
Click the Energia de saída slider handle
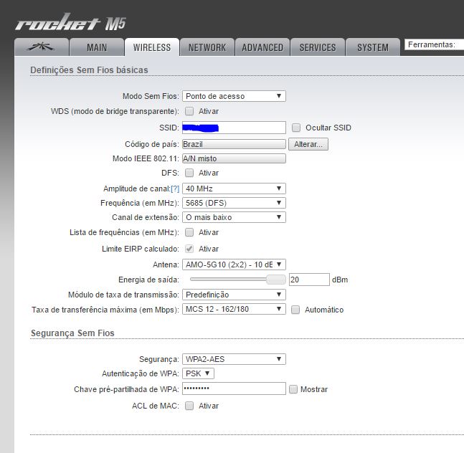click(x=276, y=279)
